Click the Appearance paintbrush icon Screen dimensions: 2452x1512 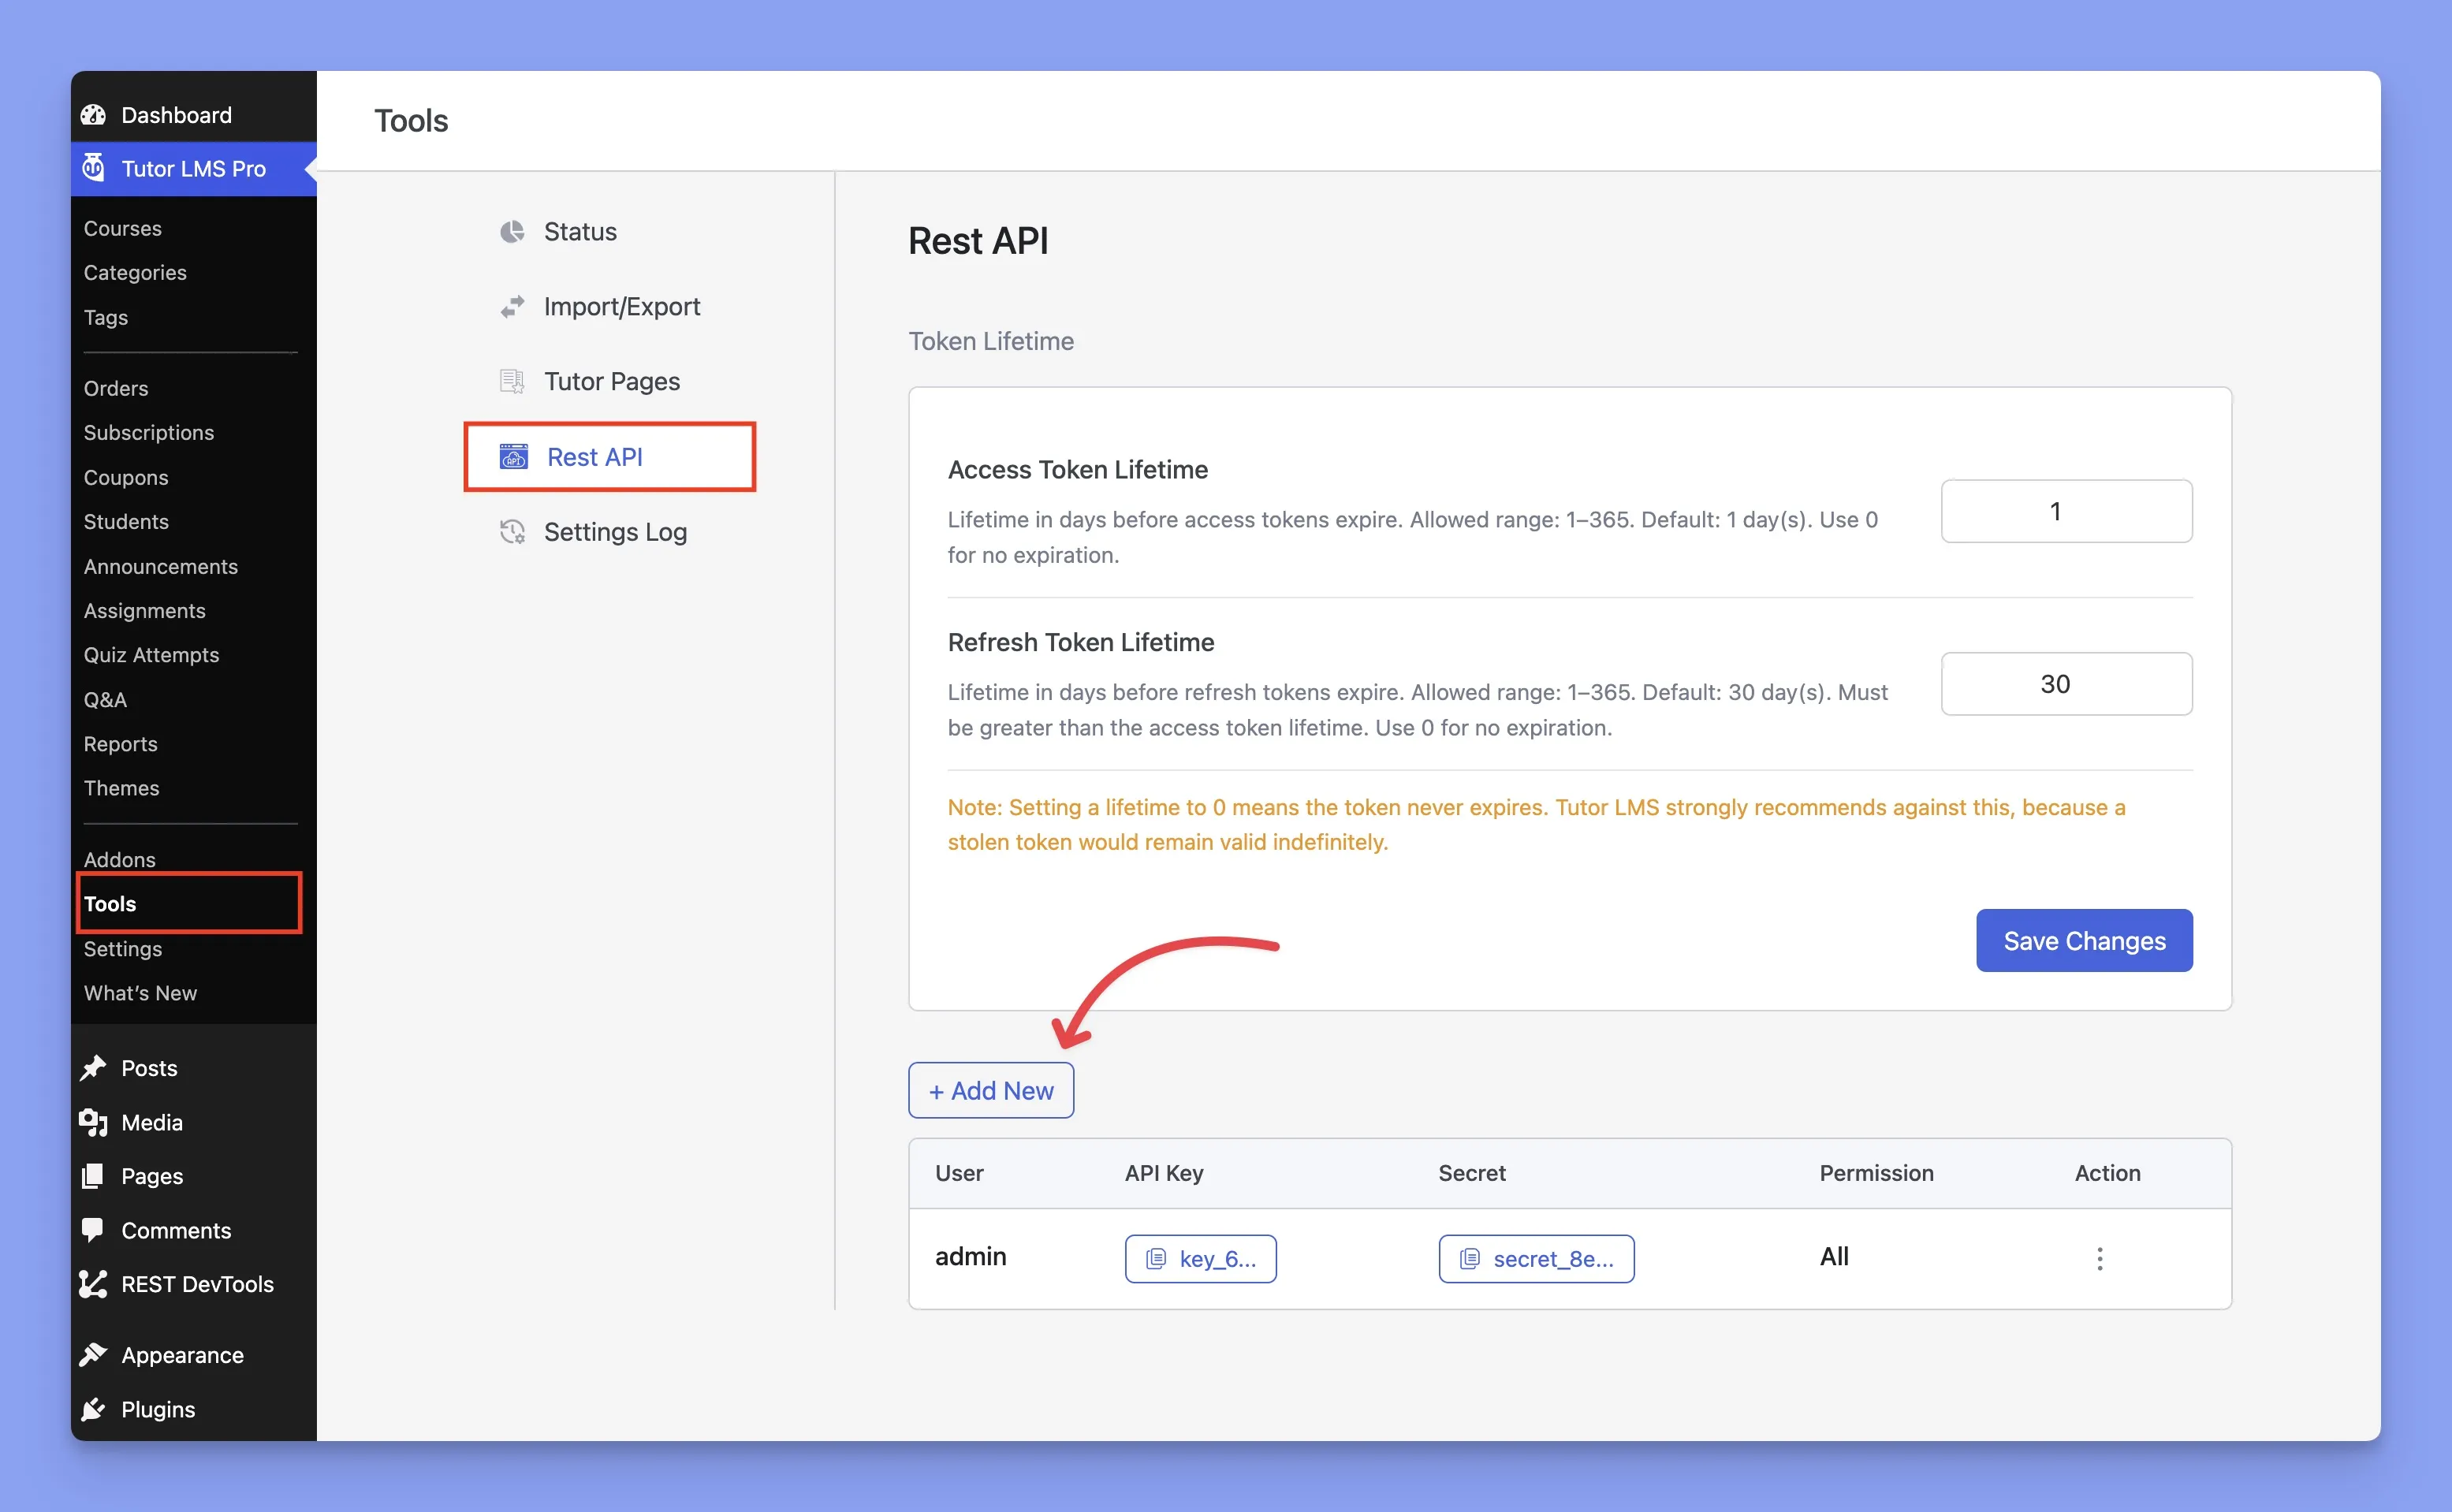(93, 1355)
